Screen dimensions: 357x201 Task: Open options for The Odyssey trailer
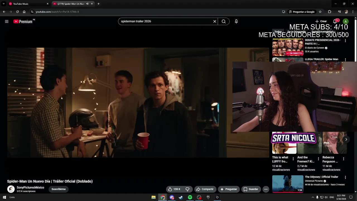pyautogui.click(x=345, y=177)
